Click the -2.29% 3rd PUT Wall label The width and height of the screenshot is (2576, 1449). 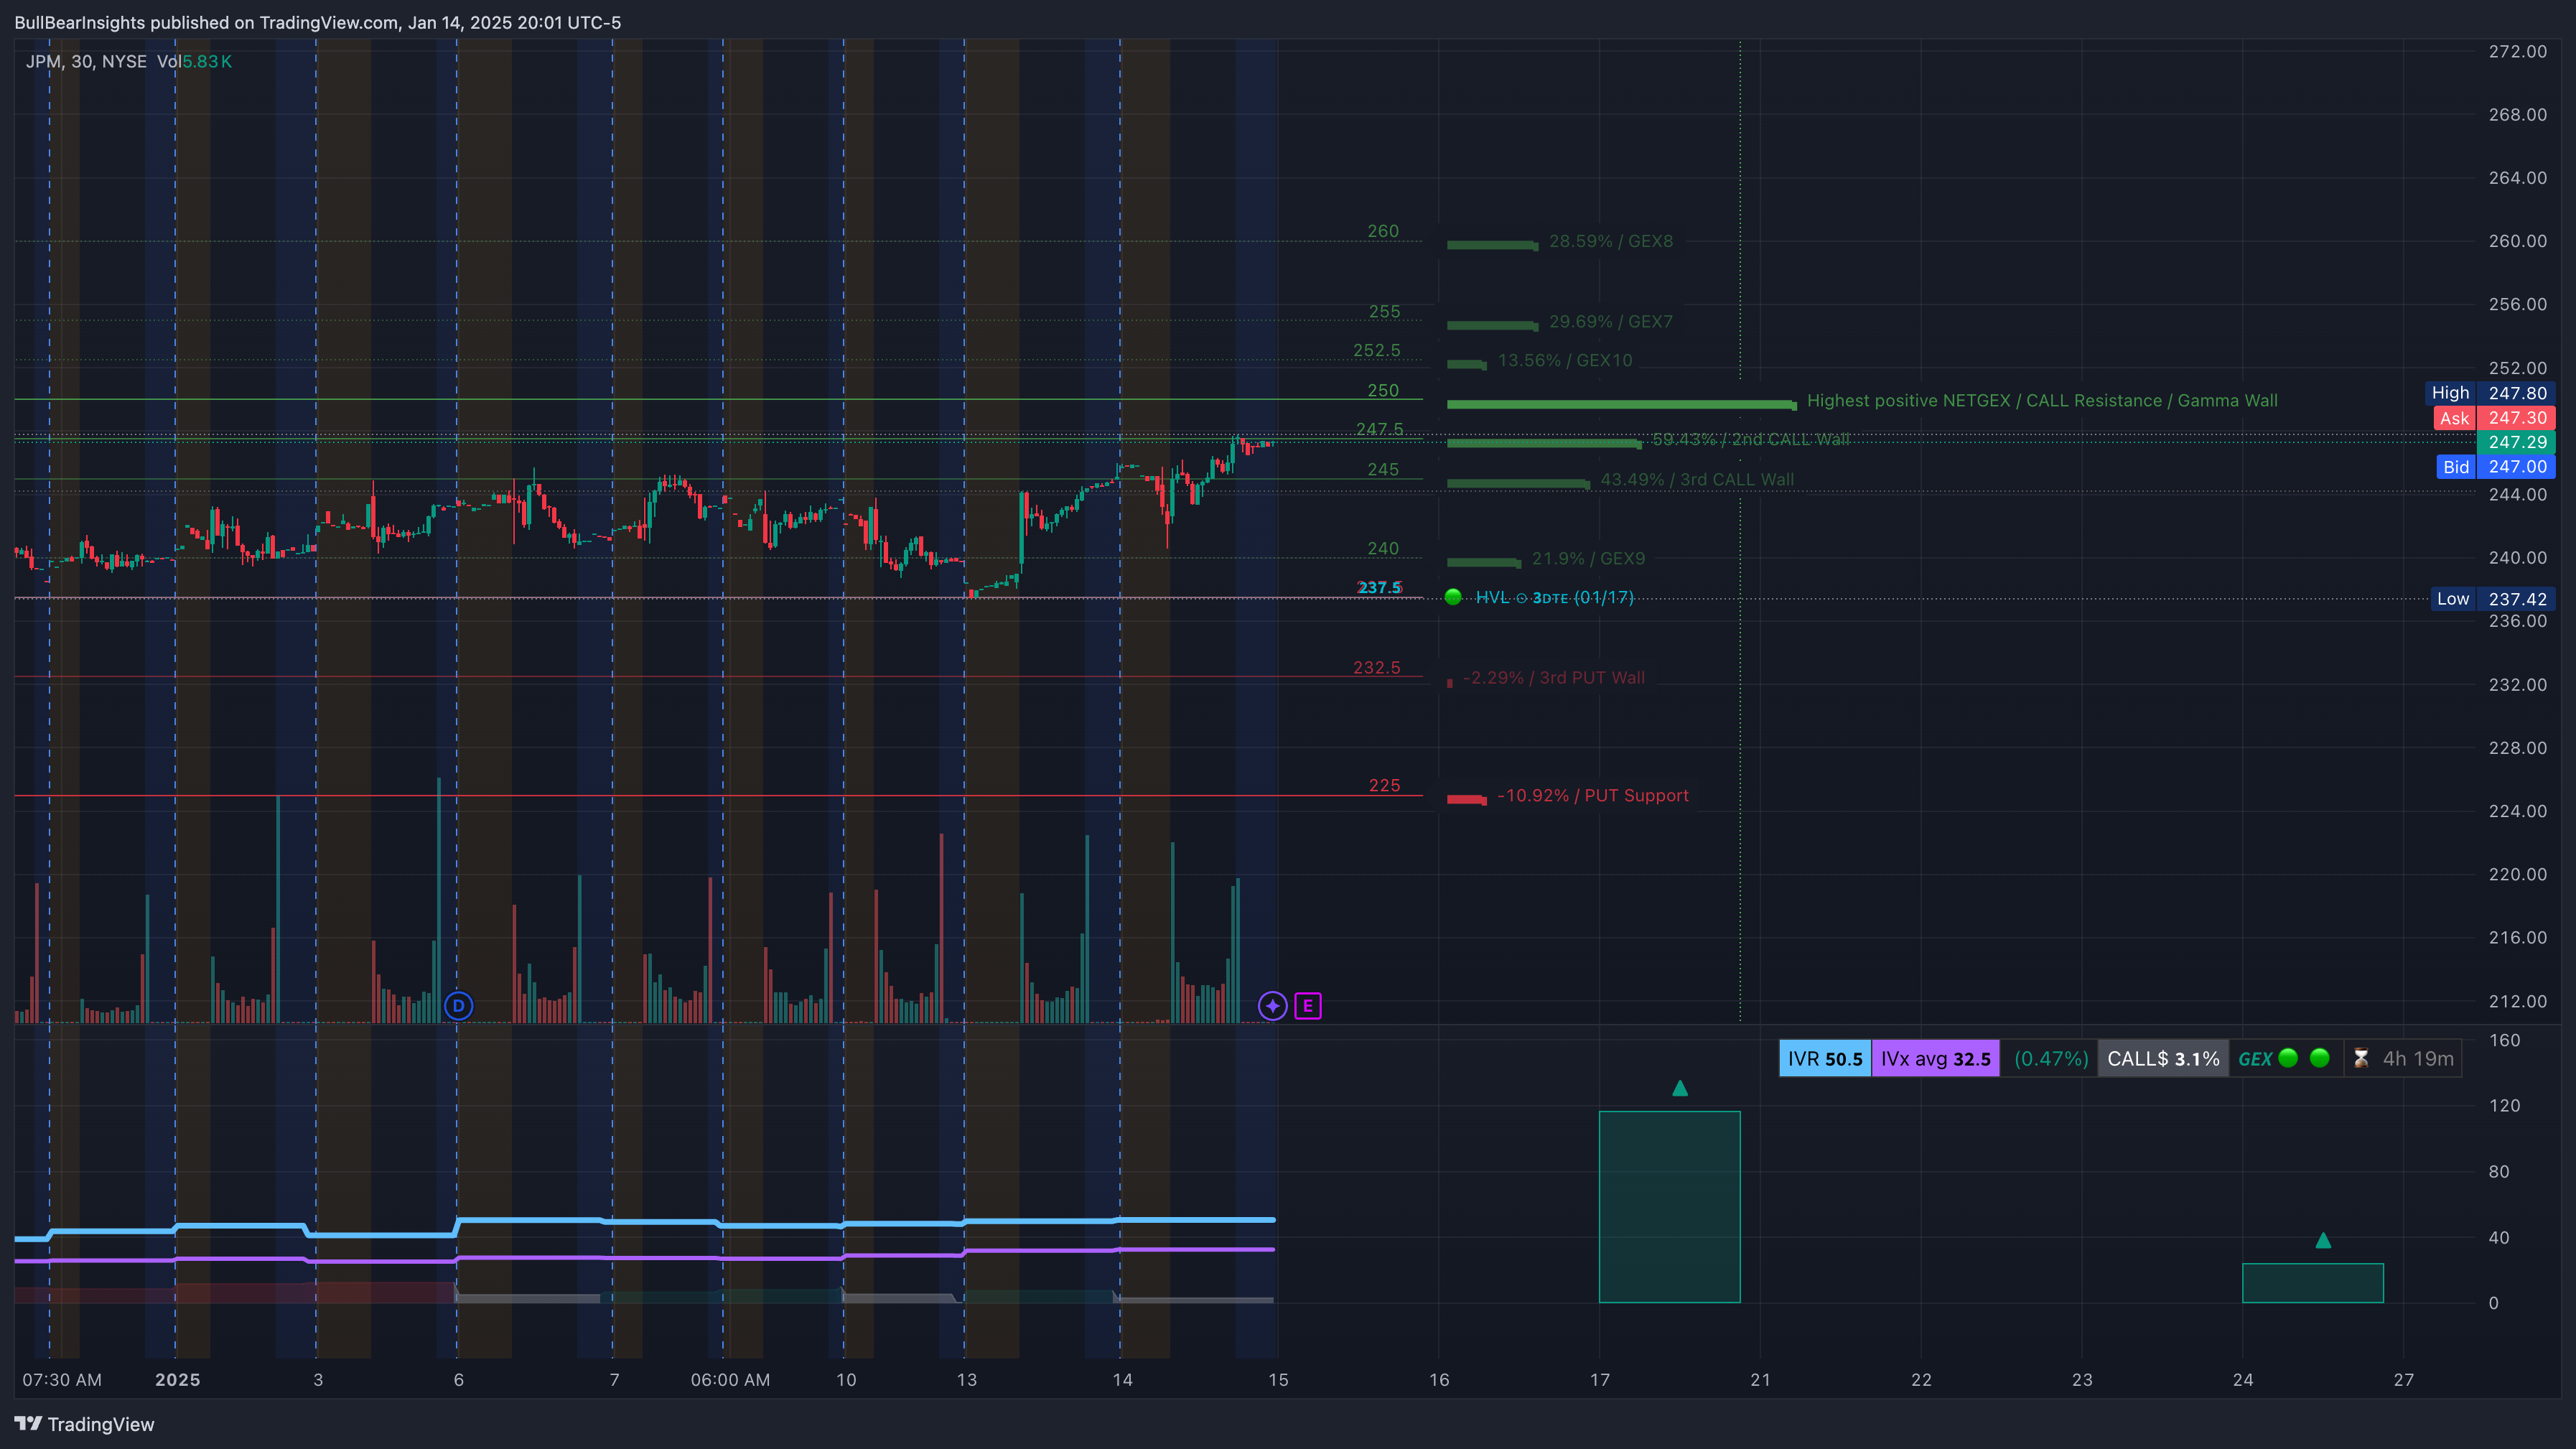[x=1554, y=678]
